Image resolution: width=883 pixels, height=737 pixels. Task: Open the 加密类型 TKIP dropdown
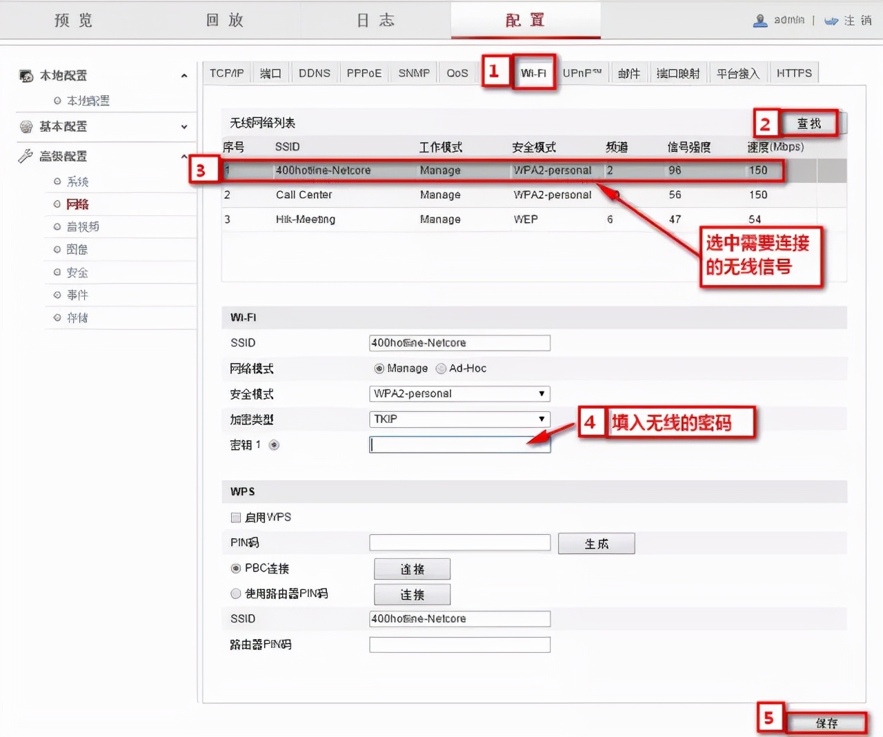(541, 419)
